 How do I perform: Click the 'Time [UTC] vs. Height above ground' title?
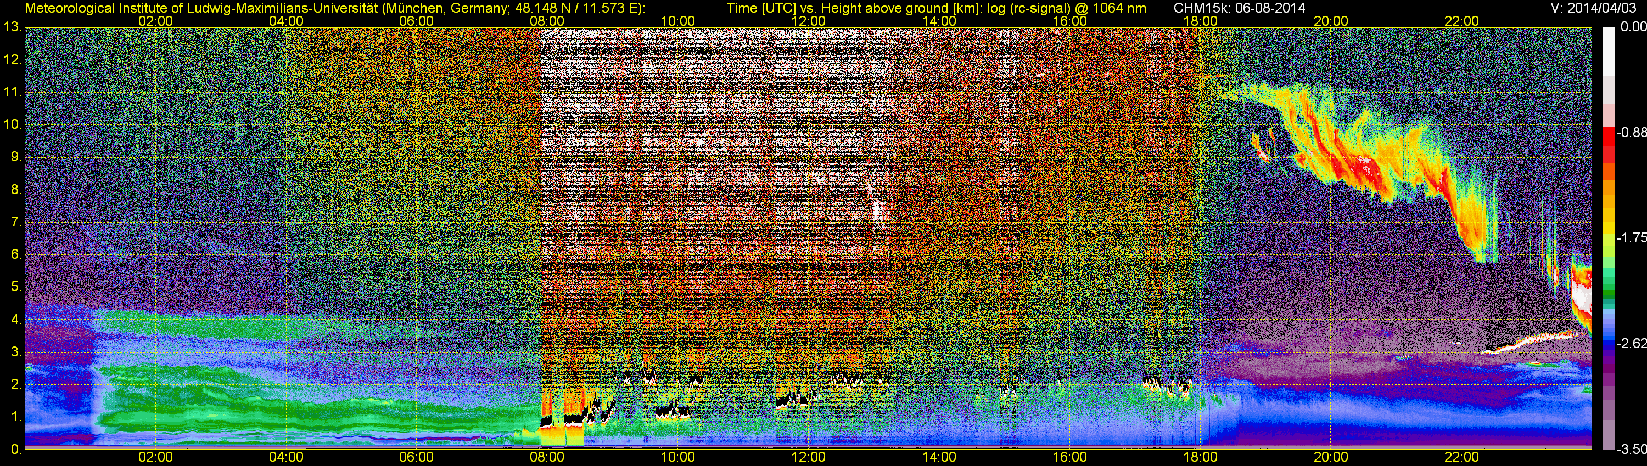pyautogui.click(x=936, y=8)
